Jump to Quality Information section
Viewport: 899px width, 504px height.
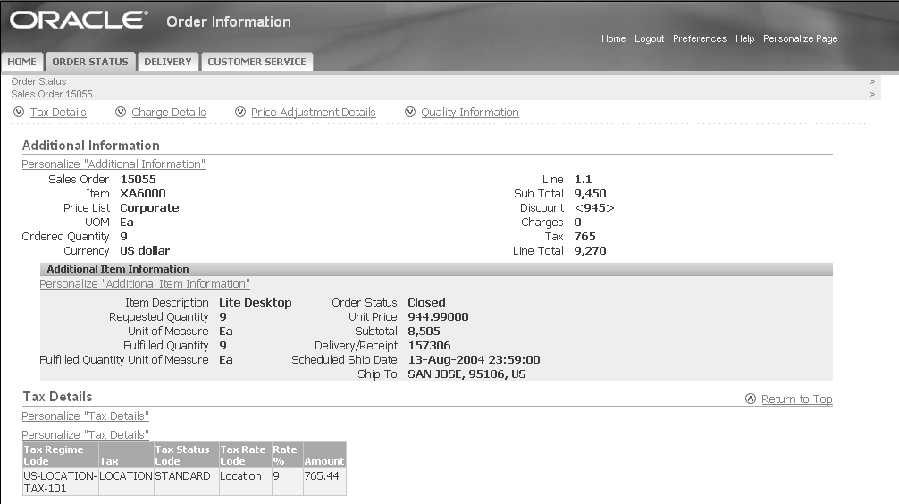pos(469,113)
